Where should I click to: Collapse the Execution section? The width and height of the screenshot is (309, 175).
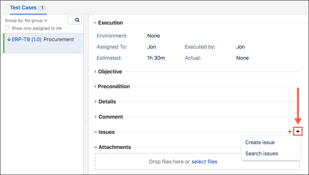click(95, 23)
